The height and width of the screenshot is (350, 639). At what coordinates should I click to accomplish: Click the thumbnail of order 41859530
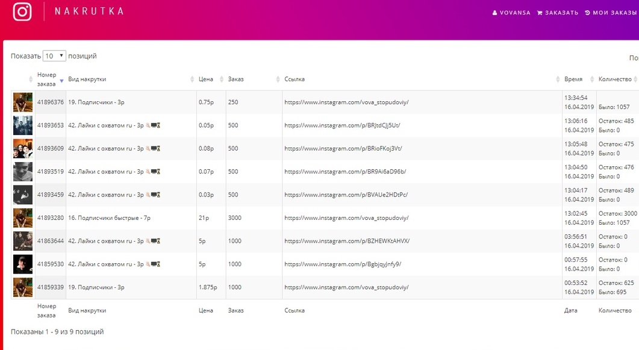pos(23,264)
